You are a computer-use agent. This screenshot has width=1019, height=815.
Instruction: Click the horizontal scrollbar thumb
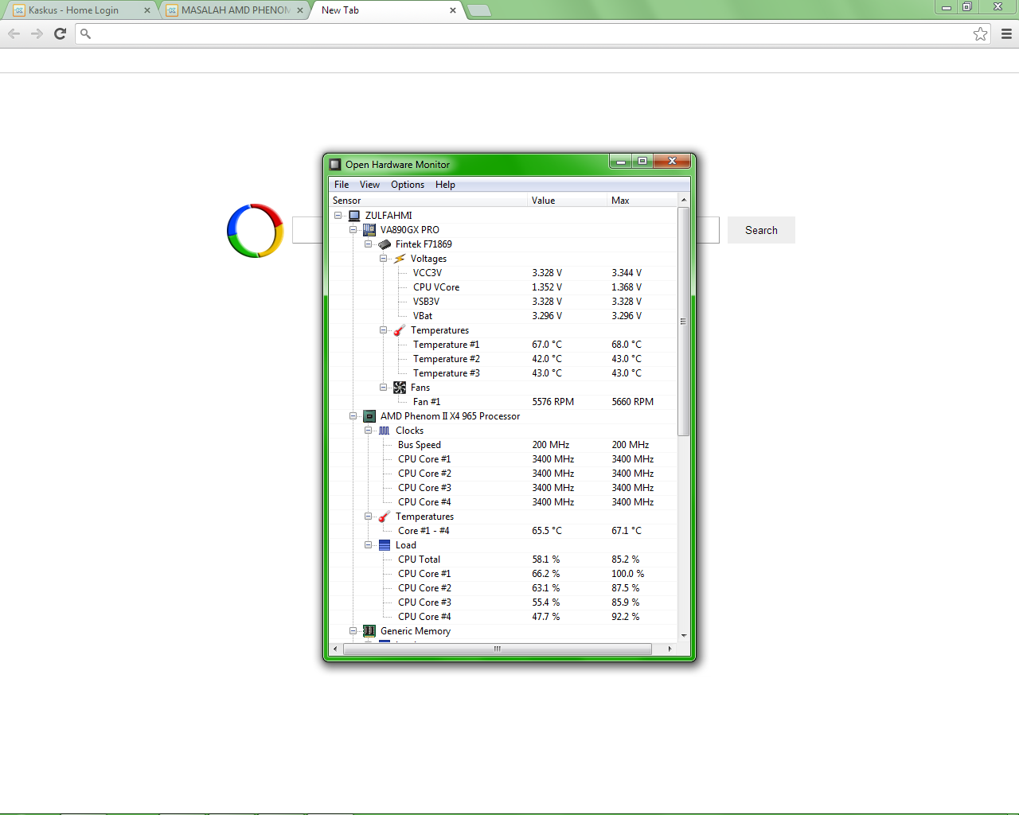click(x=498, y=649)
